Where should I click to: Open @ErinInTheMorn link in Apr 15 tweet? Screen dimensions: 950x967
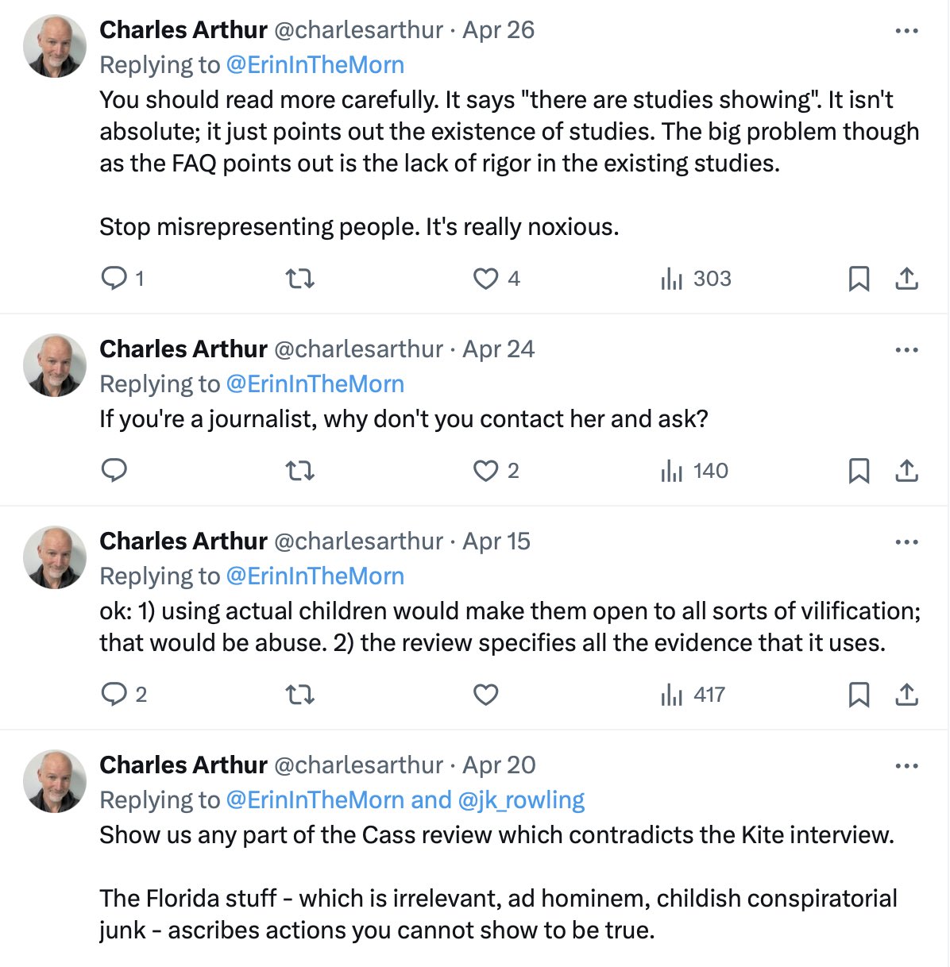pyautogui.click(x=315, y=576)
